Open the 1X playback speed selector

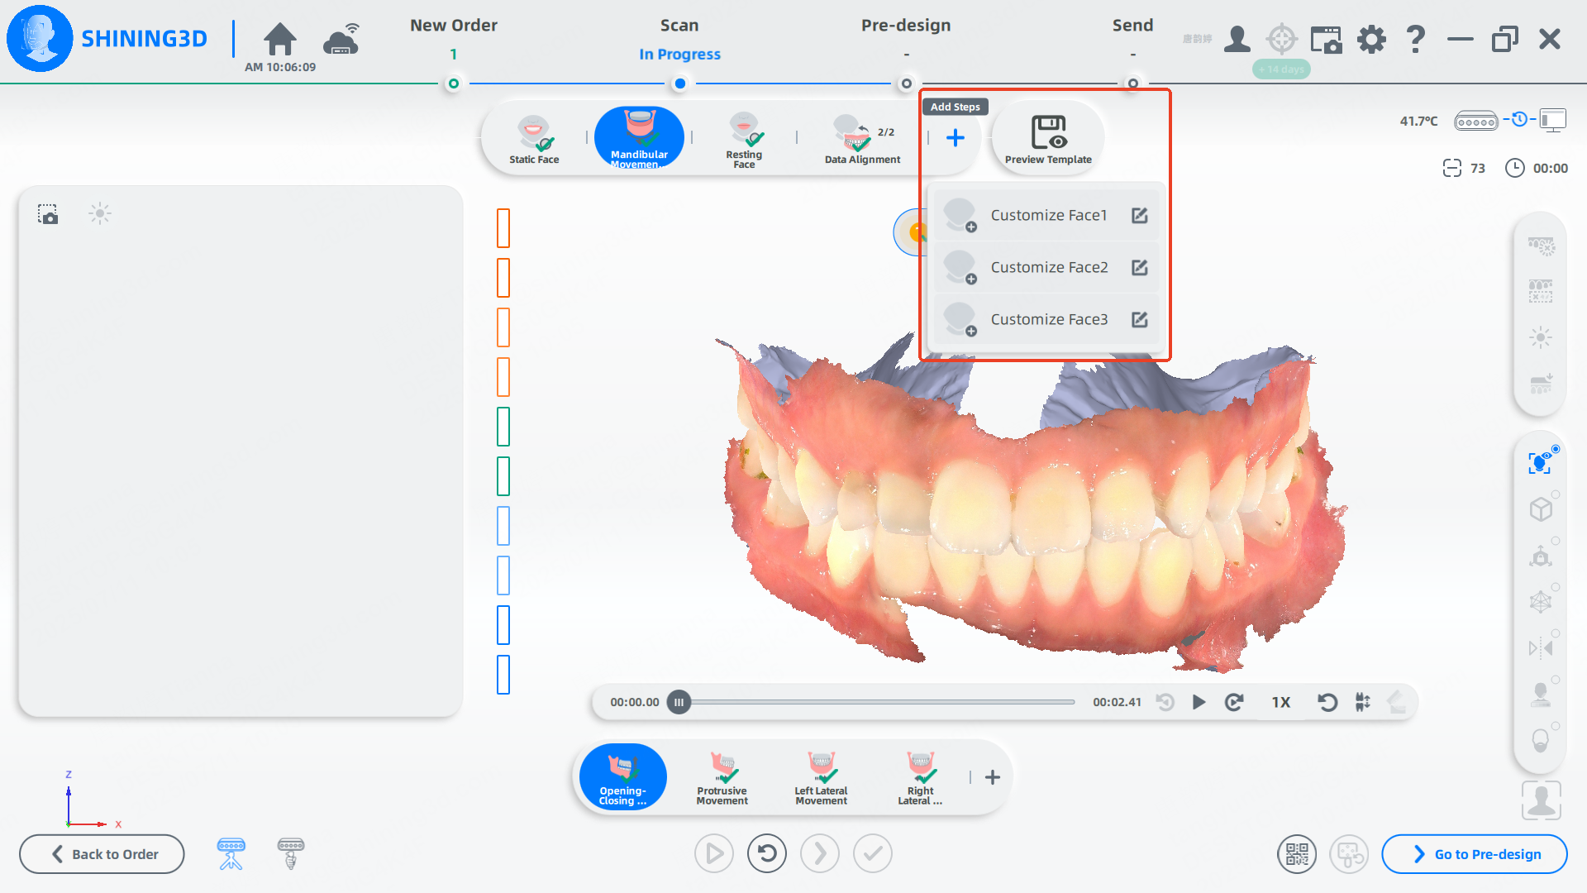coord(1280,702)
